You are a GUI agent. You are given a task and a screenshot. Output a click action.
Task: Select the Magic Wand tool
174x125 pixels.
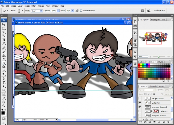pyautogui.click(x=4, y=36)
